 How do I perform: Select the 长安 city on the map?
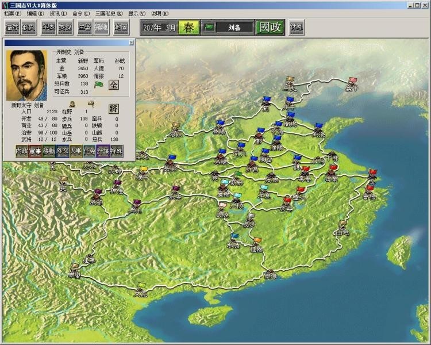(x=170, y=164)
